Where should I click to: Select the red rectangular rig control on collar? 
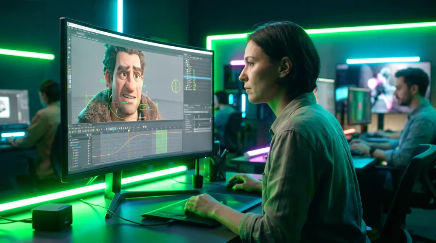click(103, 106)
